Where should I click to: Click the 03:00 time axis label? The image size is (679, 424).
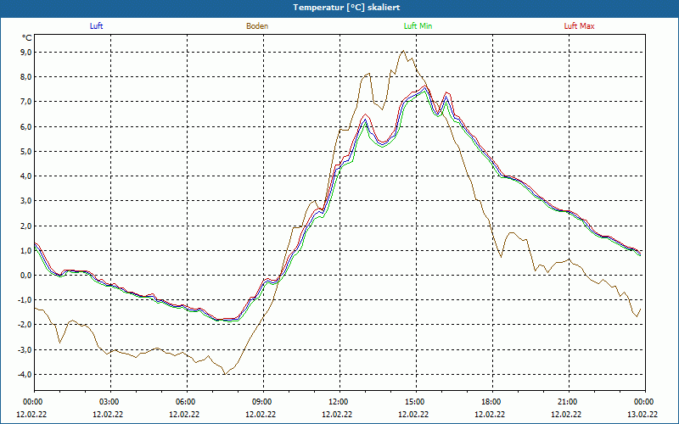110,402
